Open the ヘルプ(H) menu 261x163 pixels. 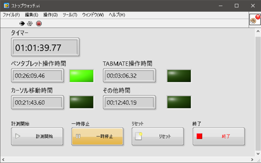pos(117,15)
